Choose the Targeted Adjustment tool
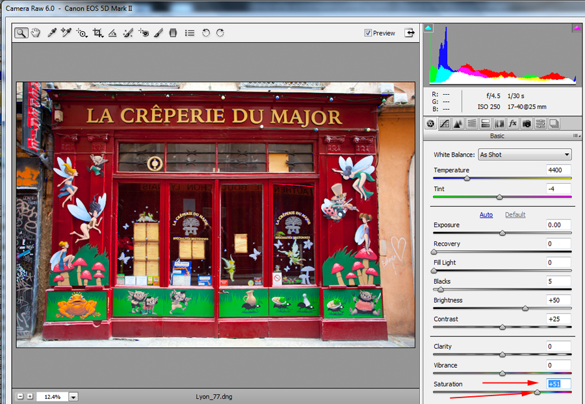Screen dimensions: 585x404 point(82,33)
